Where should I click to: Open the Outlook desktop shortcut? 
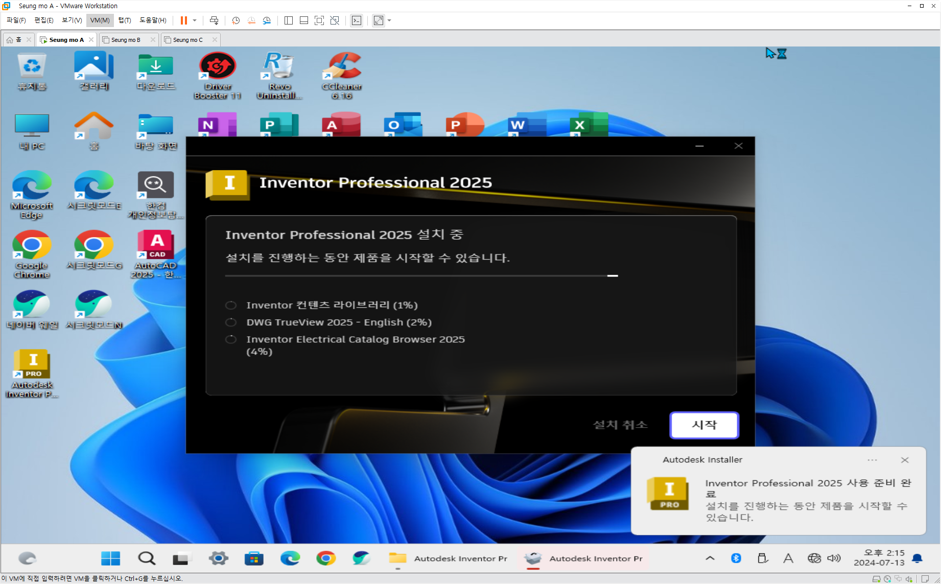pos(403,125)
